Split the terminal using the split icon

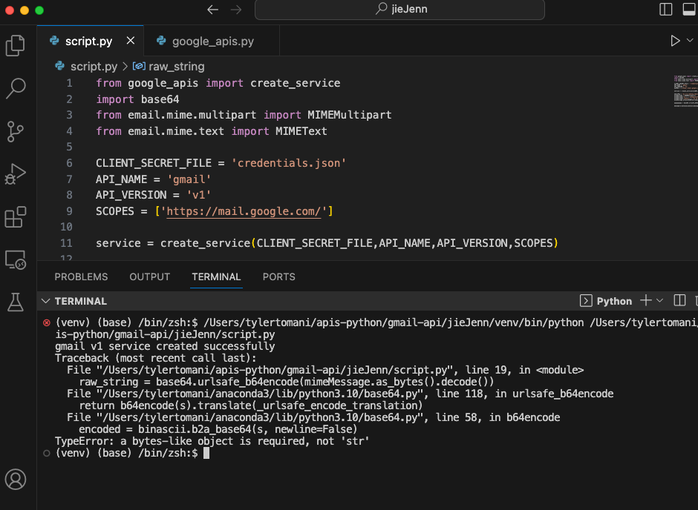[679, 300]
